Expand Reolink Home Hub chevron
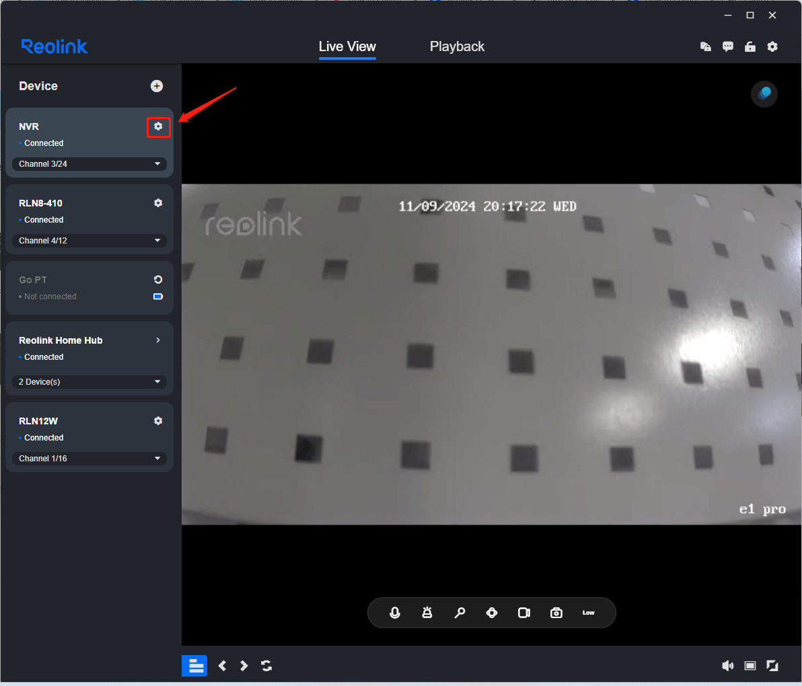The image size is (802, 686). pos(158,340)
